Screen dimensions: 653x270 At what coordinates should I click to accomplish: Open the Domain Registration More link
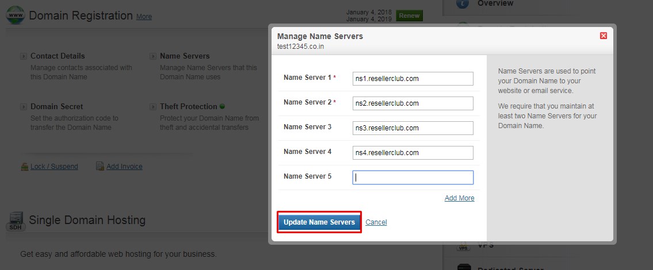pos(144,17)
